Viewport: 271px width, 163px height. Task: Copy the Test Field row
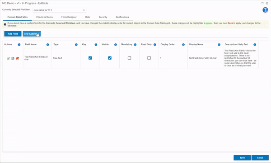(x=13, y=58)
